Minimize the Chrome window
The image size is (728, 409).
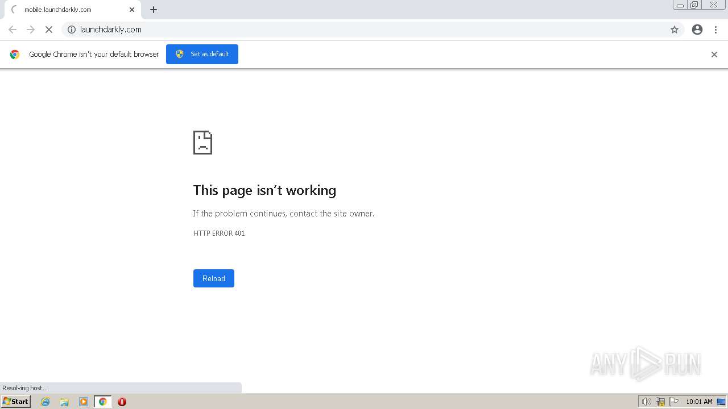click(x=680, y=5)
